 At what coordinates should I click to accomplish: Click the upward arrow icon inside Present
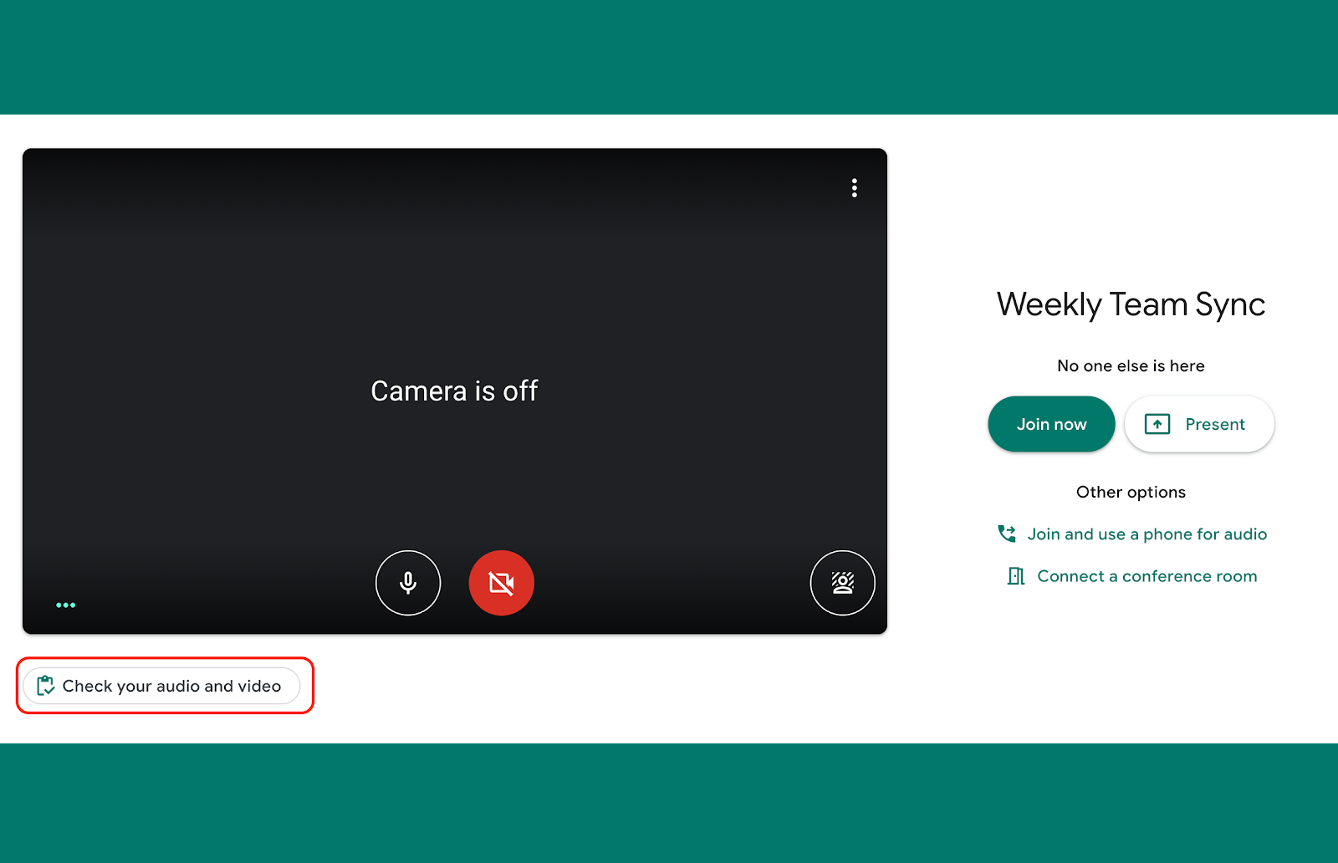coord(1157,424)
